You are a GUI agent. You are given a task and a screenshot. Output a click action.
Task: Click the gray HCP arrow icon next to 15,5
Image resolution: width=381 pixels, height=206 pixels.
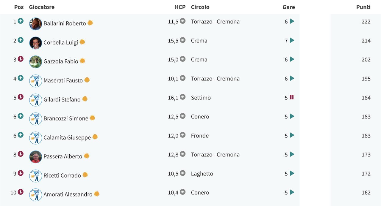pyautogui.click(x=183, y=40)
